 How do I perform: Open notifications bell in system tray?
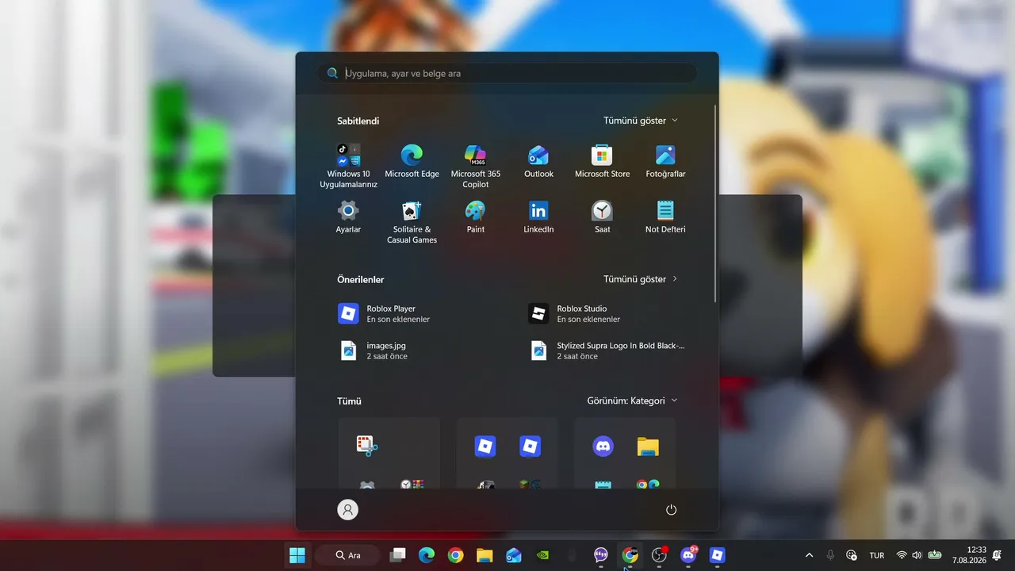(997, 555)
